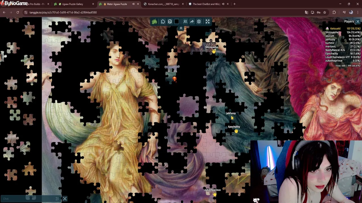Open Chrome three-dot menu

pos(358,12)
